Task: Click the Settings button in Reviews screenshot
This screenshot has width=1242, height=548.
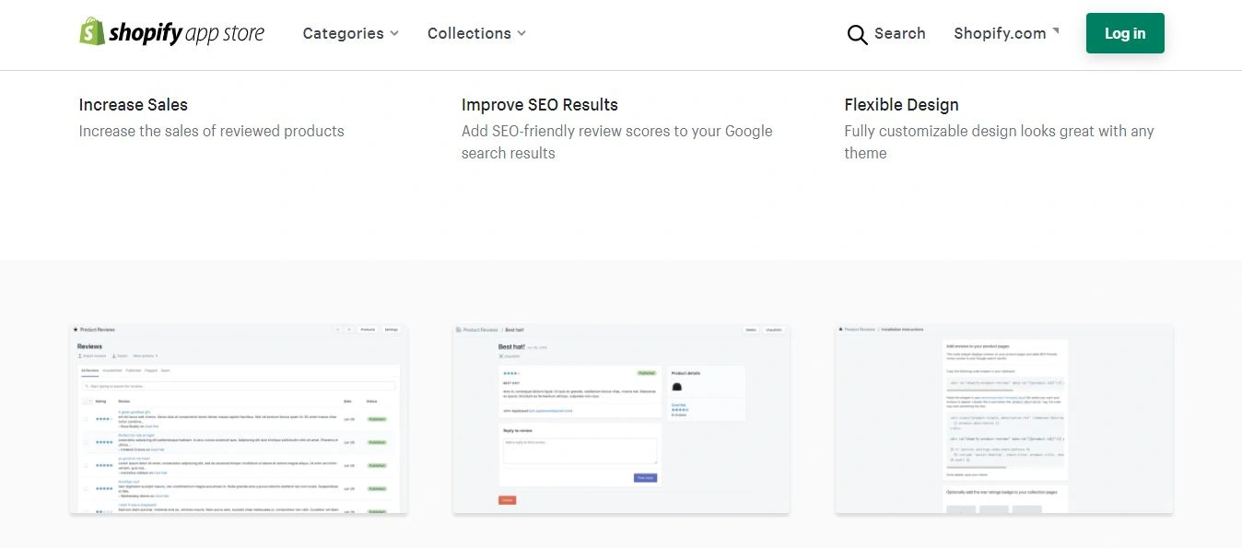Action: [392, 329]
